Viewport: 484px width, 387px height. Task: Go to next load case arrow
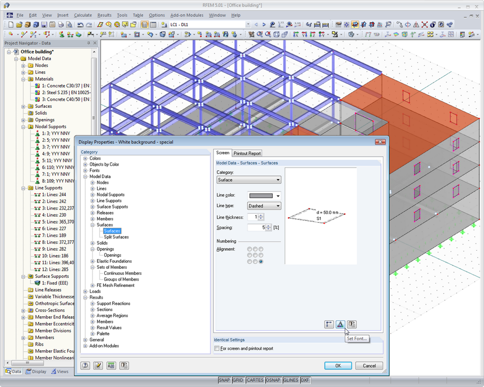pos(264,25)
